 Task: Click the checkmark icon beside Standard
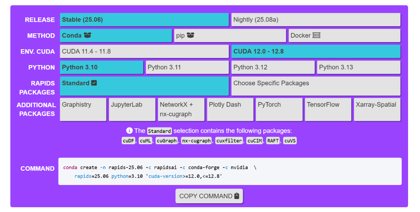tap(94, 83)
